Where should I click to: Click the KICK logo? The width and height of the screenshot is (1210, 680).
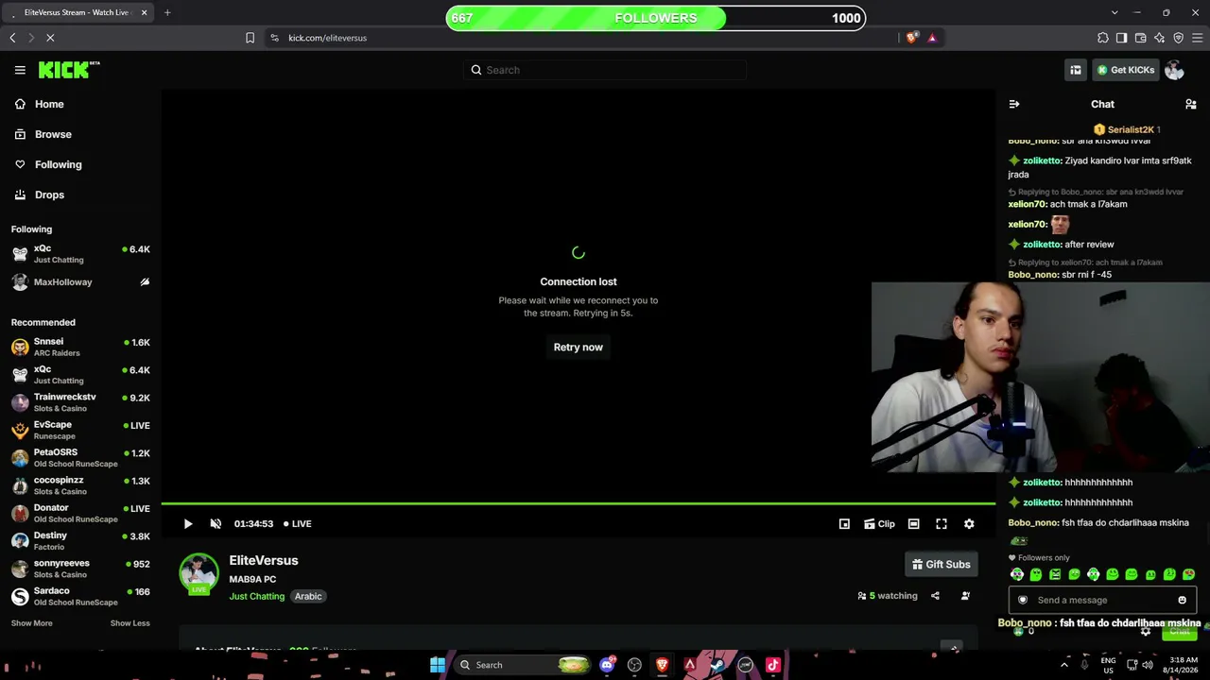click(69, 70)
